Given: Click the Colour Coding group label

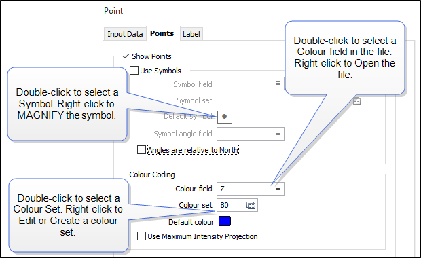Looking at the screenshot, I should coord(152,174).
